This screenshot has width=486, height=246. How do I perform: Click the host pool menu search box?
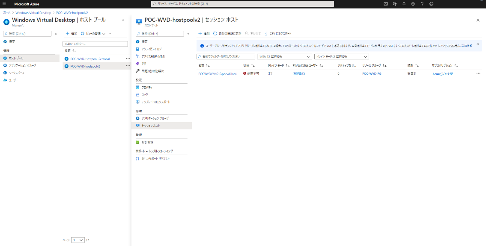pyautogui.click(x=160, y=33)
